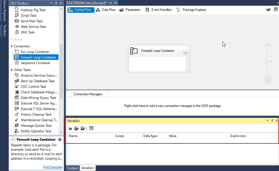
Task: Click the help icon beside Foreach Loop Container
Action: (x=60, y=140)
